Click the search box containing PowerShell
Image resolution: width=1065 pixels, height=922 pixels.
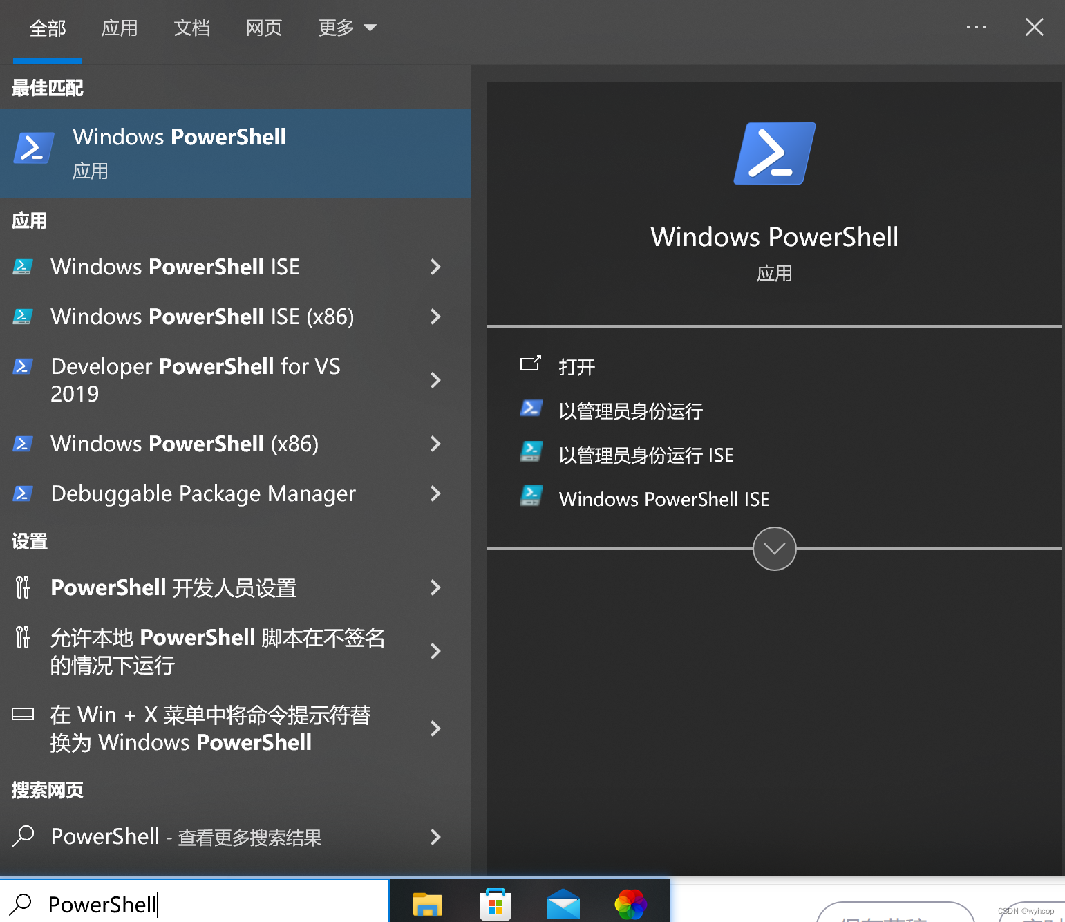[194, 903]
